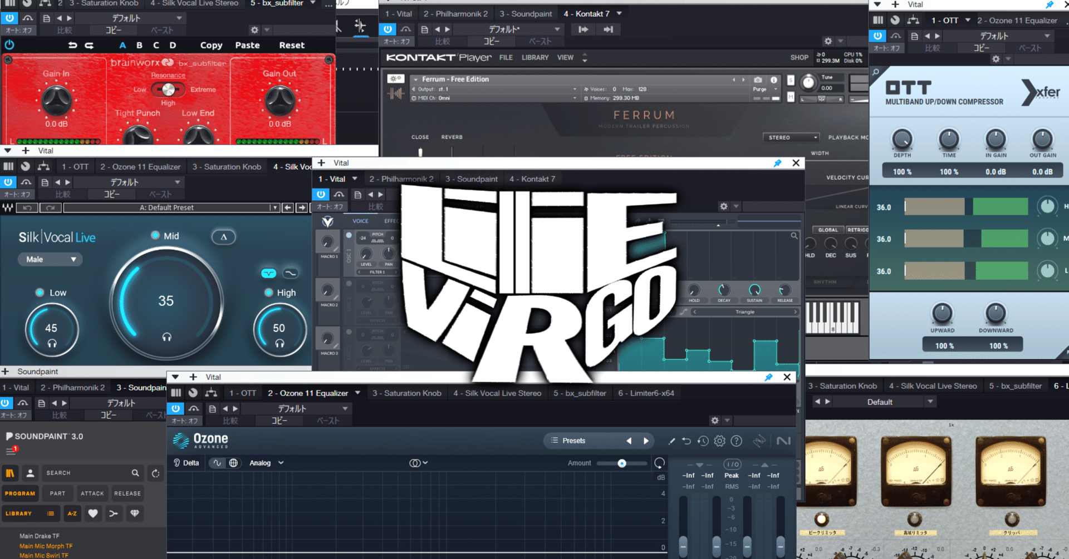Click the OTT DEPTH knob
Viewport: 1069px width, 559px height.
pyautogui.click(x=902, y=139)
